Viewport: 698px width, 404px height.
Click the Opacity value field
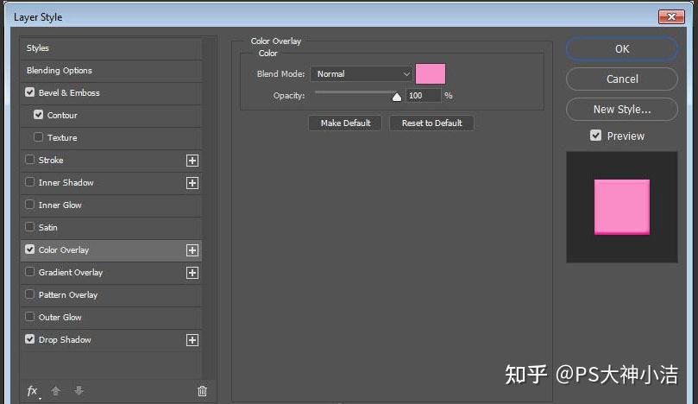click(423, 95)
